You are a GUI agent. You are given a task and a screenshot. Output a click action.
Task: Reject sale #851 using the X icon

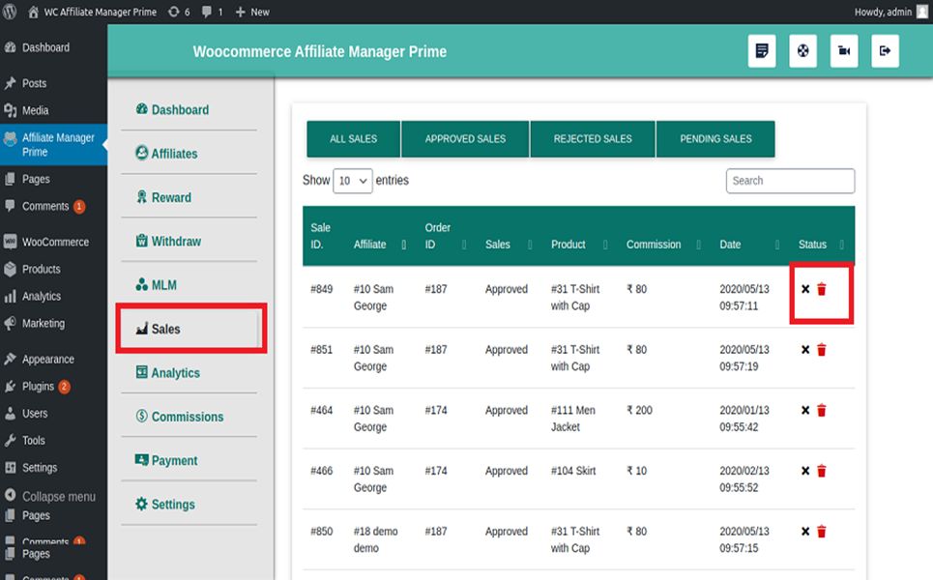(x=805, y=350)
